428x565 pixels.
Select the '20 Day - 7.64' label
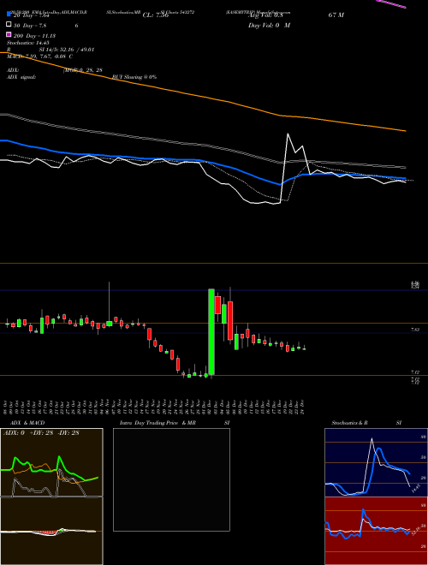pyautogui.click(x=31, y=15)
